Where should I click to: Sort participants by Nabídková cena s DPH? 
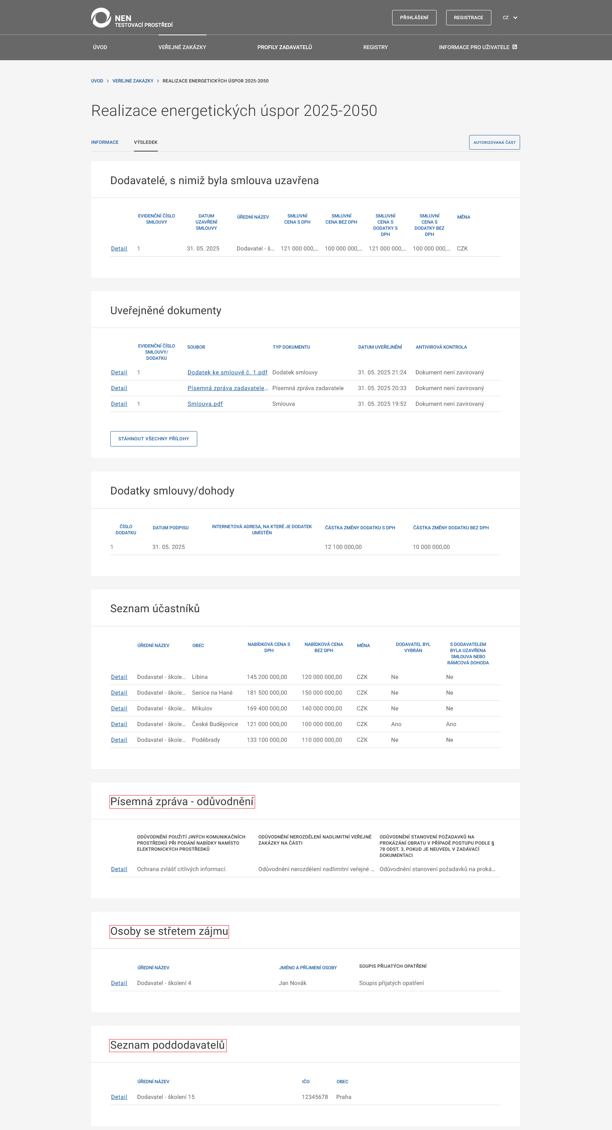coord(269,647)
